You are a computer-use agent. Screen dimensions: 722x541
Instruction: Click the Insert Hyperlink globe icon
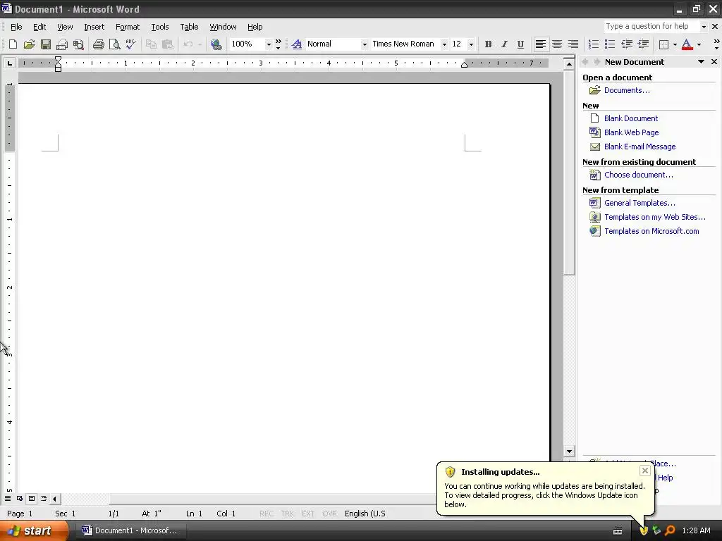coord(216,44)
